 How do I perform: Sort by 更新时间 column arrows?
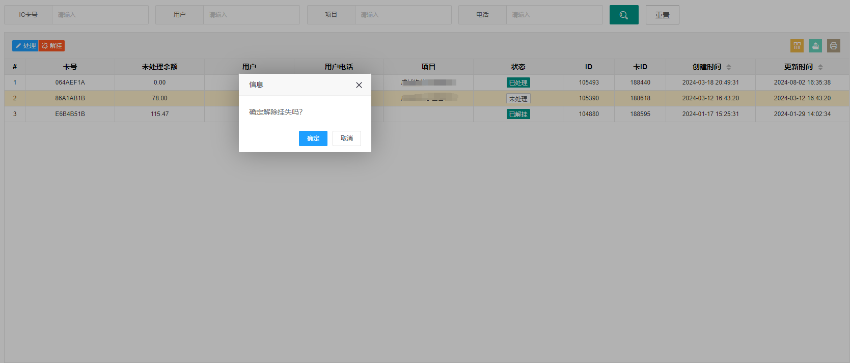(x=820, y=67)
